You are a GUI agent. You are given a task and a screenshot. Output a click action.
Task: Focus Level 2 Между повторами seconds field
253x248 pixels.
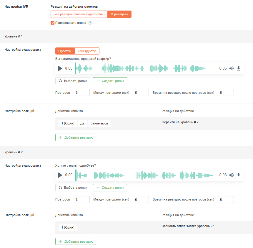(x=140, y=200)
